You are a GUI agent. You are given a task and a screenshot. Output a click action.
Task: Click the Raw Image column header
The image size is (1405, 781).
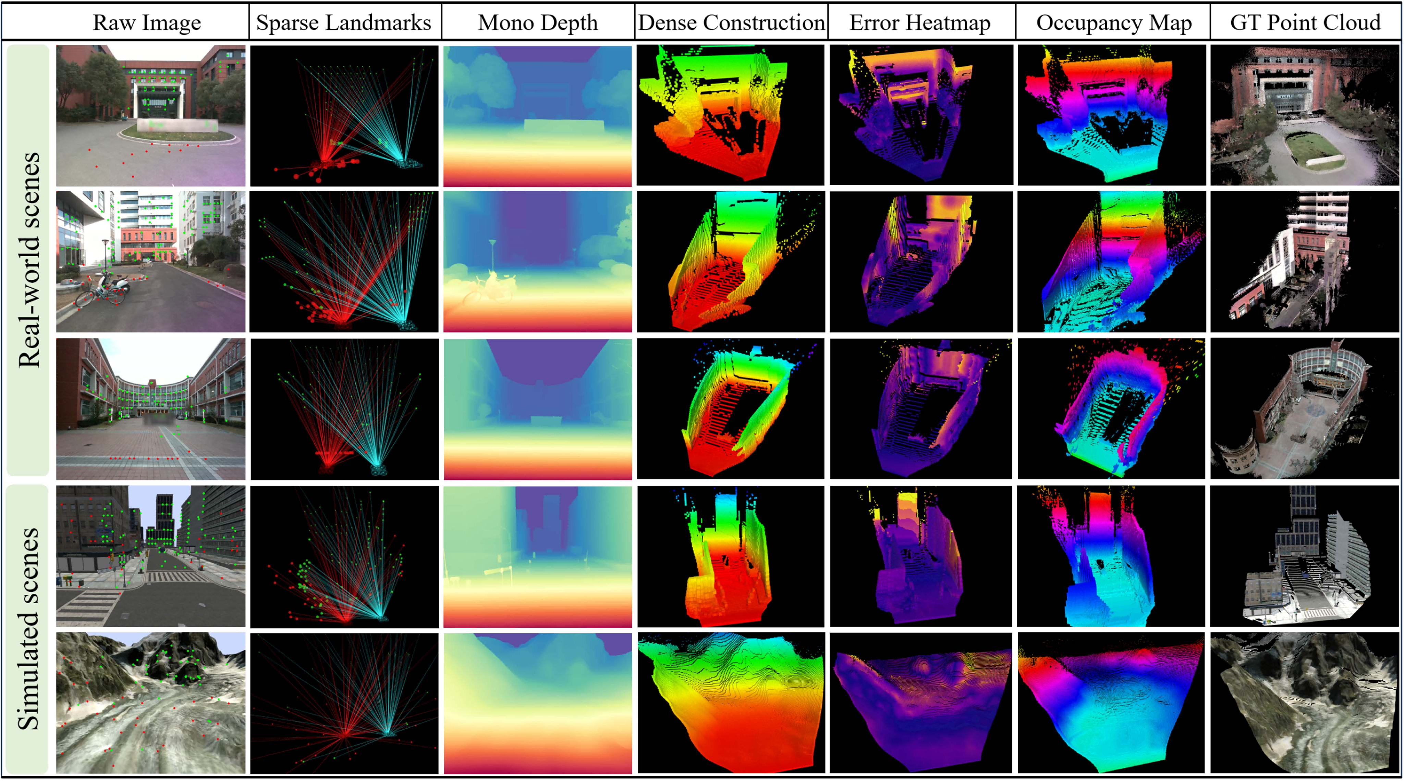147,22
